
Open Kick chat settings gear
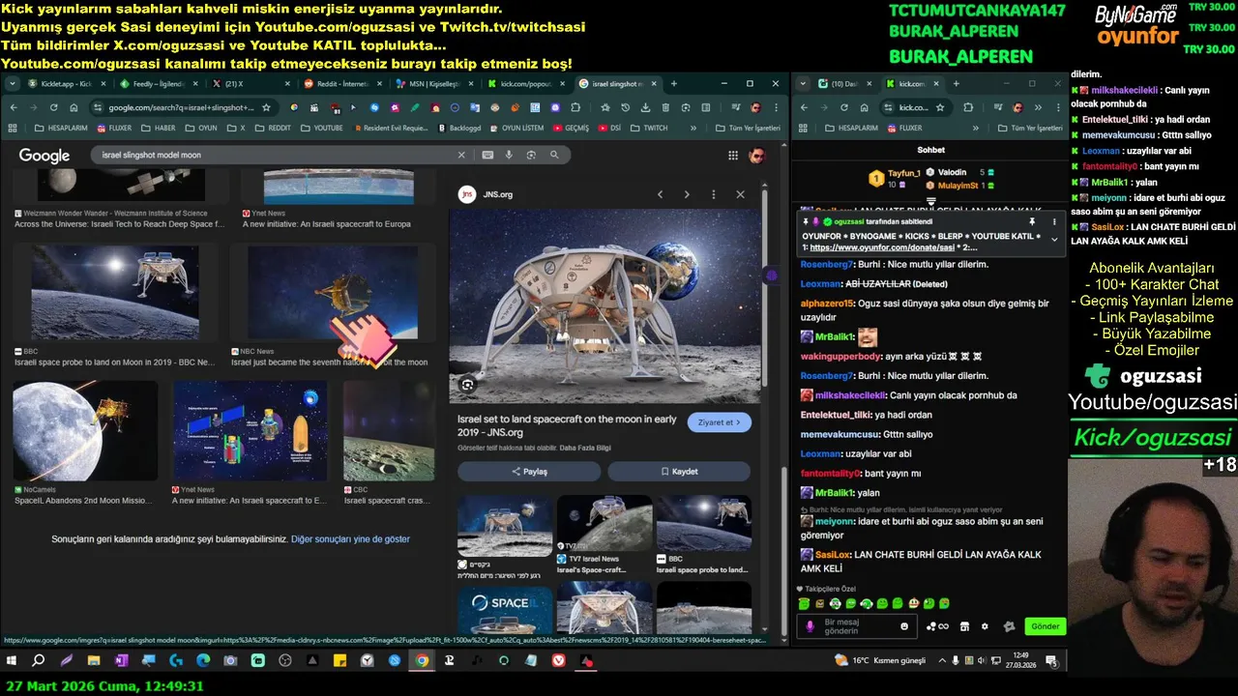[985, 626]
